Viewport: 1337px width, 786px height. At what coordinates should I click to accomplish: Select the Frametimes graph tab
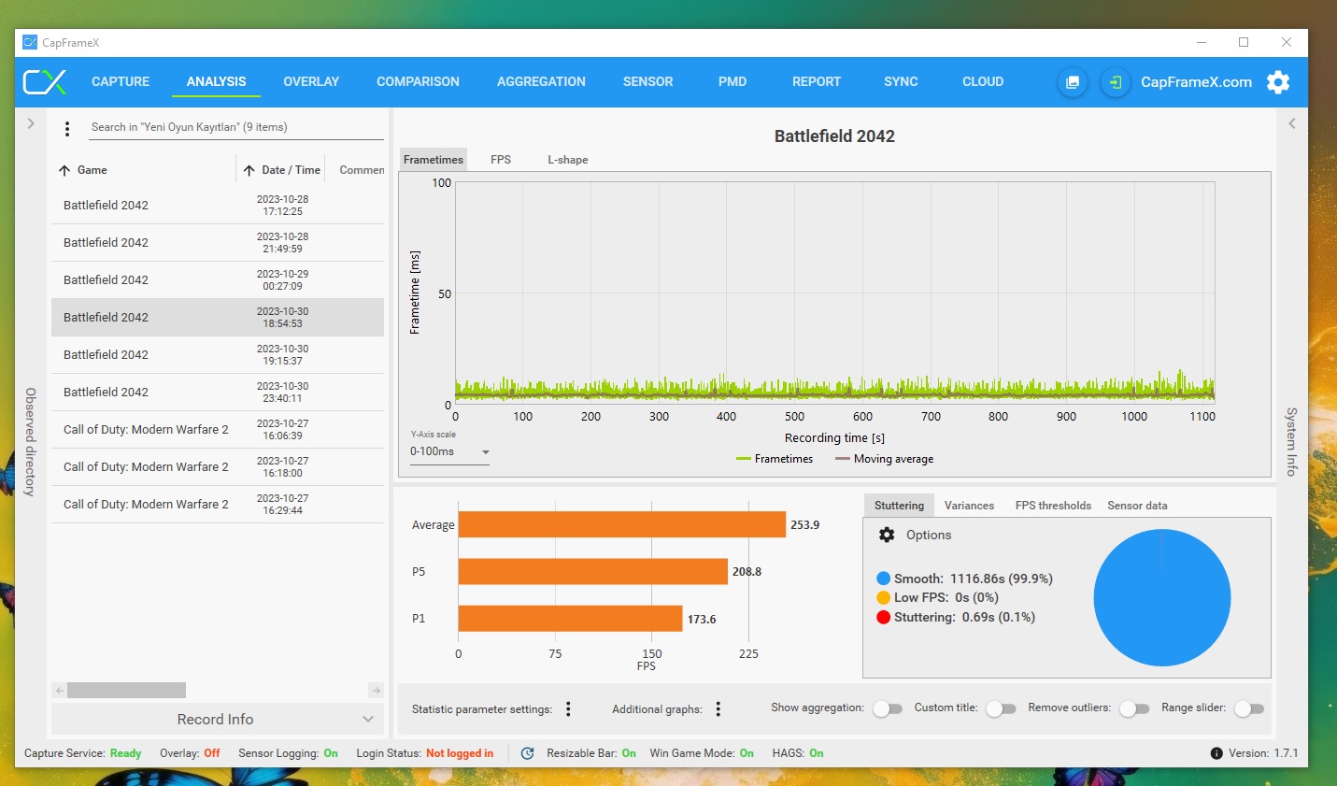point(434,160)
